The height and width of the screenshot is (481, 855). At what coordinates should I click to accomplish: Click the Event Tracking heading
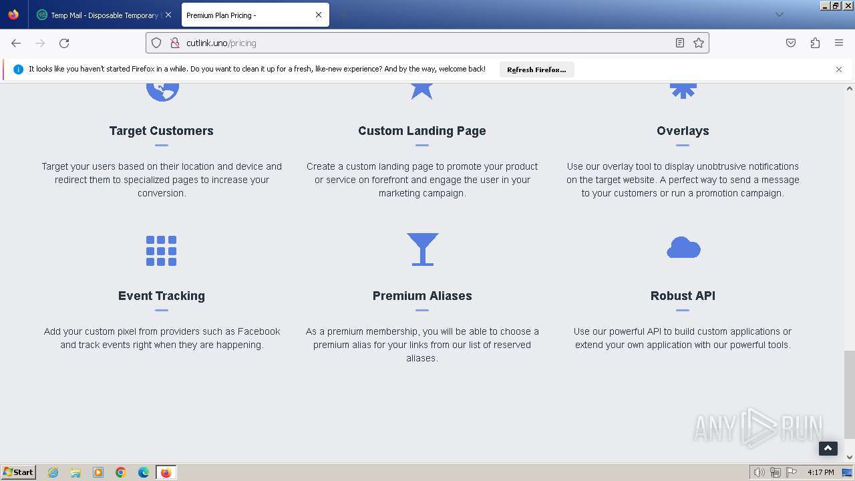[162, 296]
